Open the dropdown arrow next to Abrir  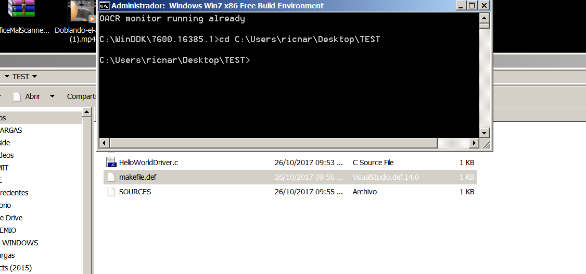click(x=52, y=96)
